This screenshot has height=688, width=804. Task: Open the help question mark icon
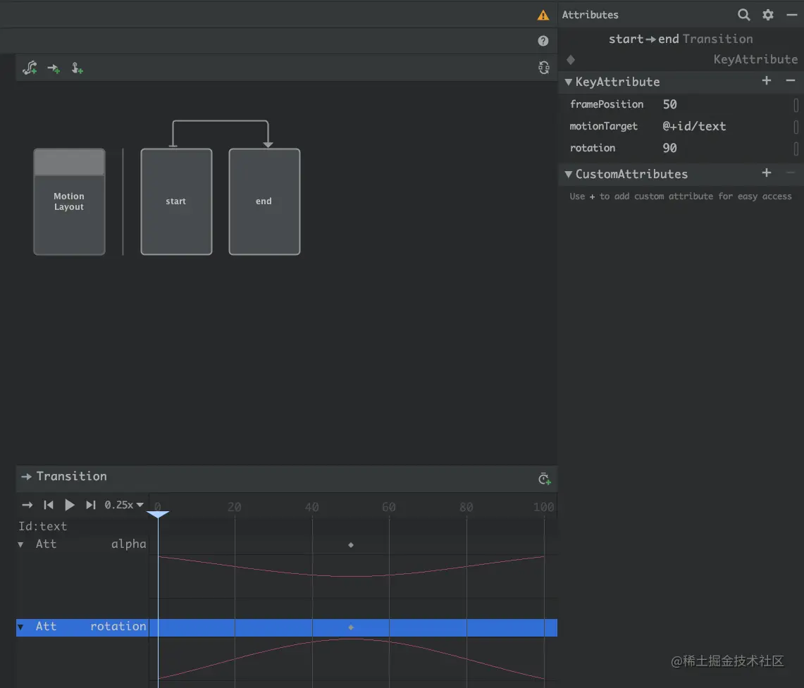tap(543, 41)
